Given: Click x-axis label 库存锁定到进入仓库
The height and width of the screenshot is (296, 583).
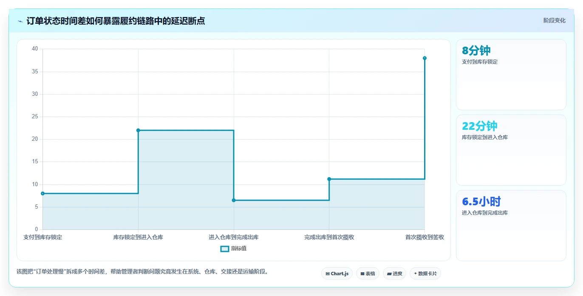Looking at the screenshot, I should 138,237.
